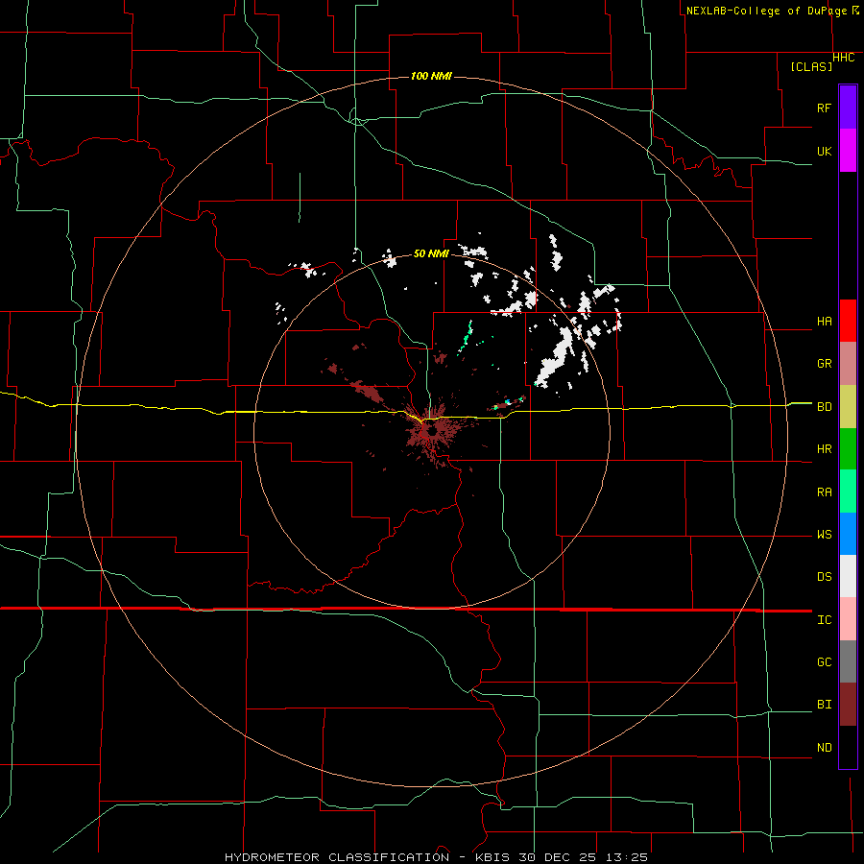This screenshot has height=864, width=864.
Task: Click the DS legend label
Action: tap(824, 576)
